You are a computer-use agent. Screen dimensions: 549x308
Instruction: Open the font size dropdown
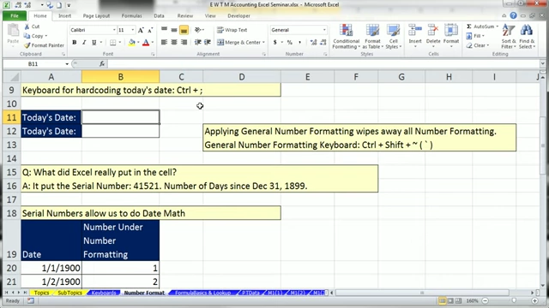pyautogui.click(x=133, y=30)
